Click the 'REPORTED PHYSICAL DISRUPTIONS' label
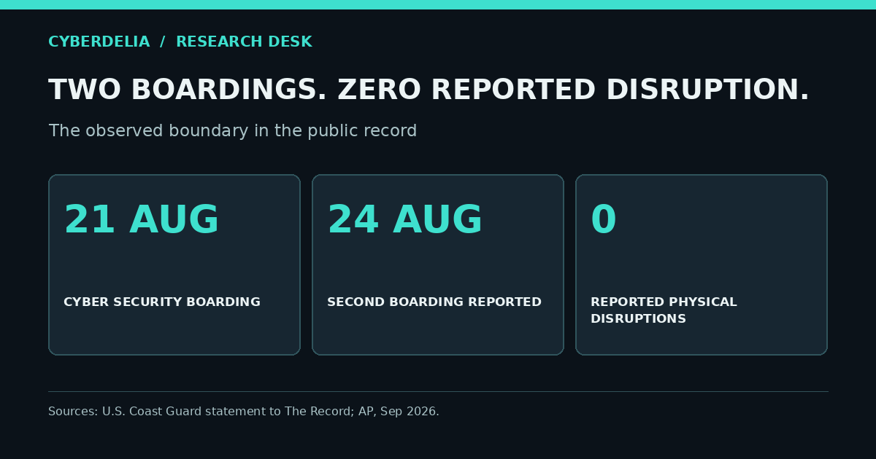The height and width of the screenshot is (459, 876). (664, 310)
